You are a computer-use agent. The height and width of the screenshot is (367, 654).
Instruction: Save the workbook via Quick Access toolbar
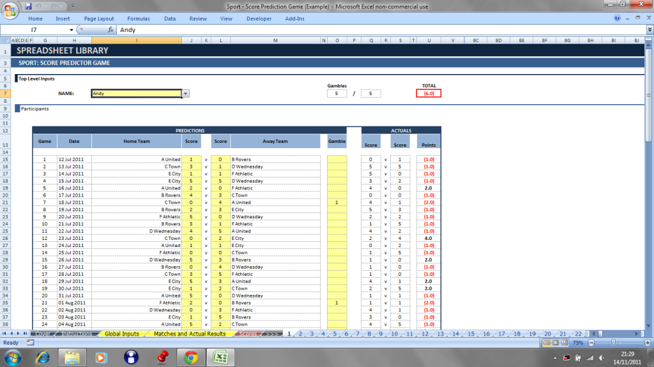28,6
